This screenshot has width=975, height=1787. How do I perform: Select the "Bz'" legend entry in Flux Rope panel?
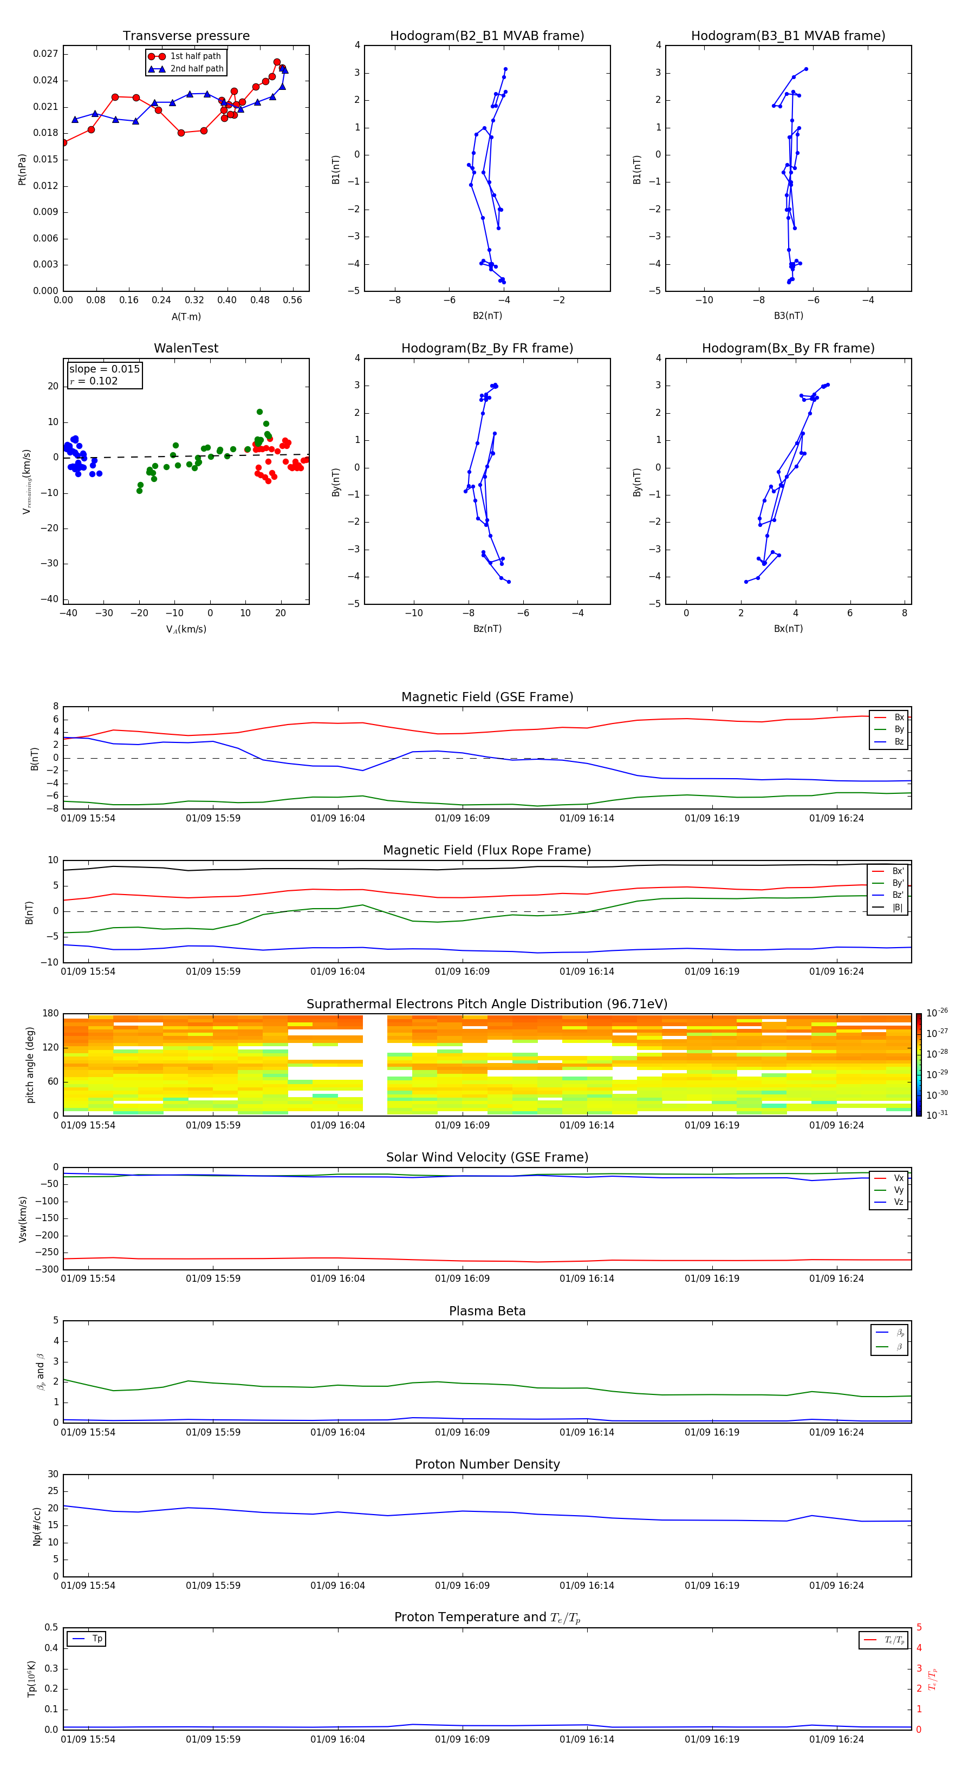pos(888,895)
